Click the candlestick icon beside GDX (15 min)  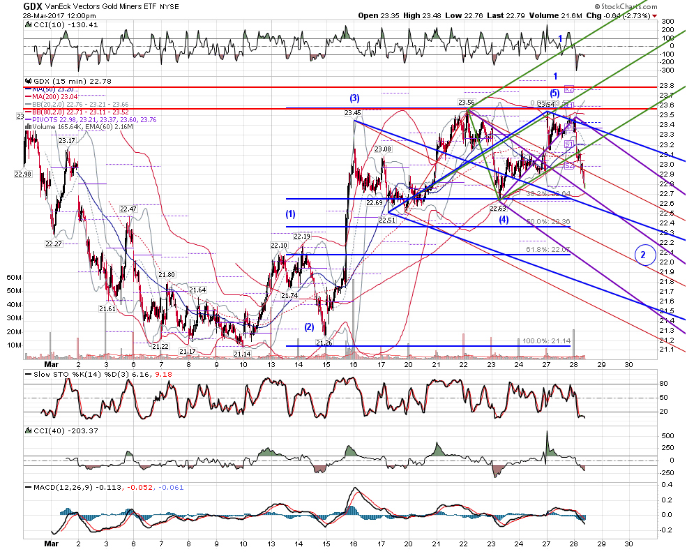tap(29, 81)
